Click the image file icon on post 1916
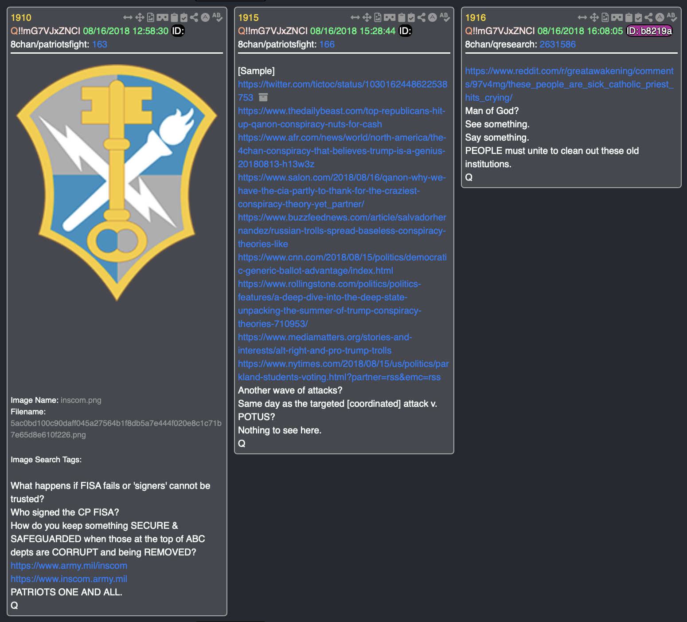687x622 pixels. click(605, 17)
